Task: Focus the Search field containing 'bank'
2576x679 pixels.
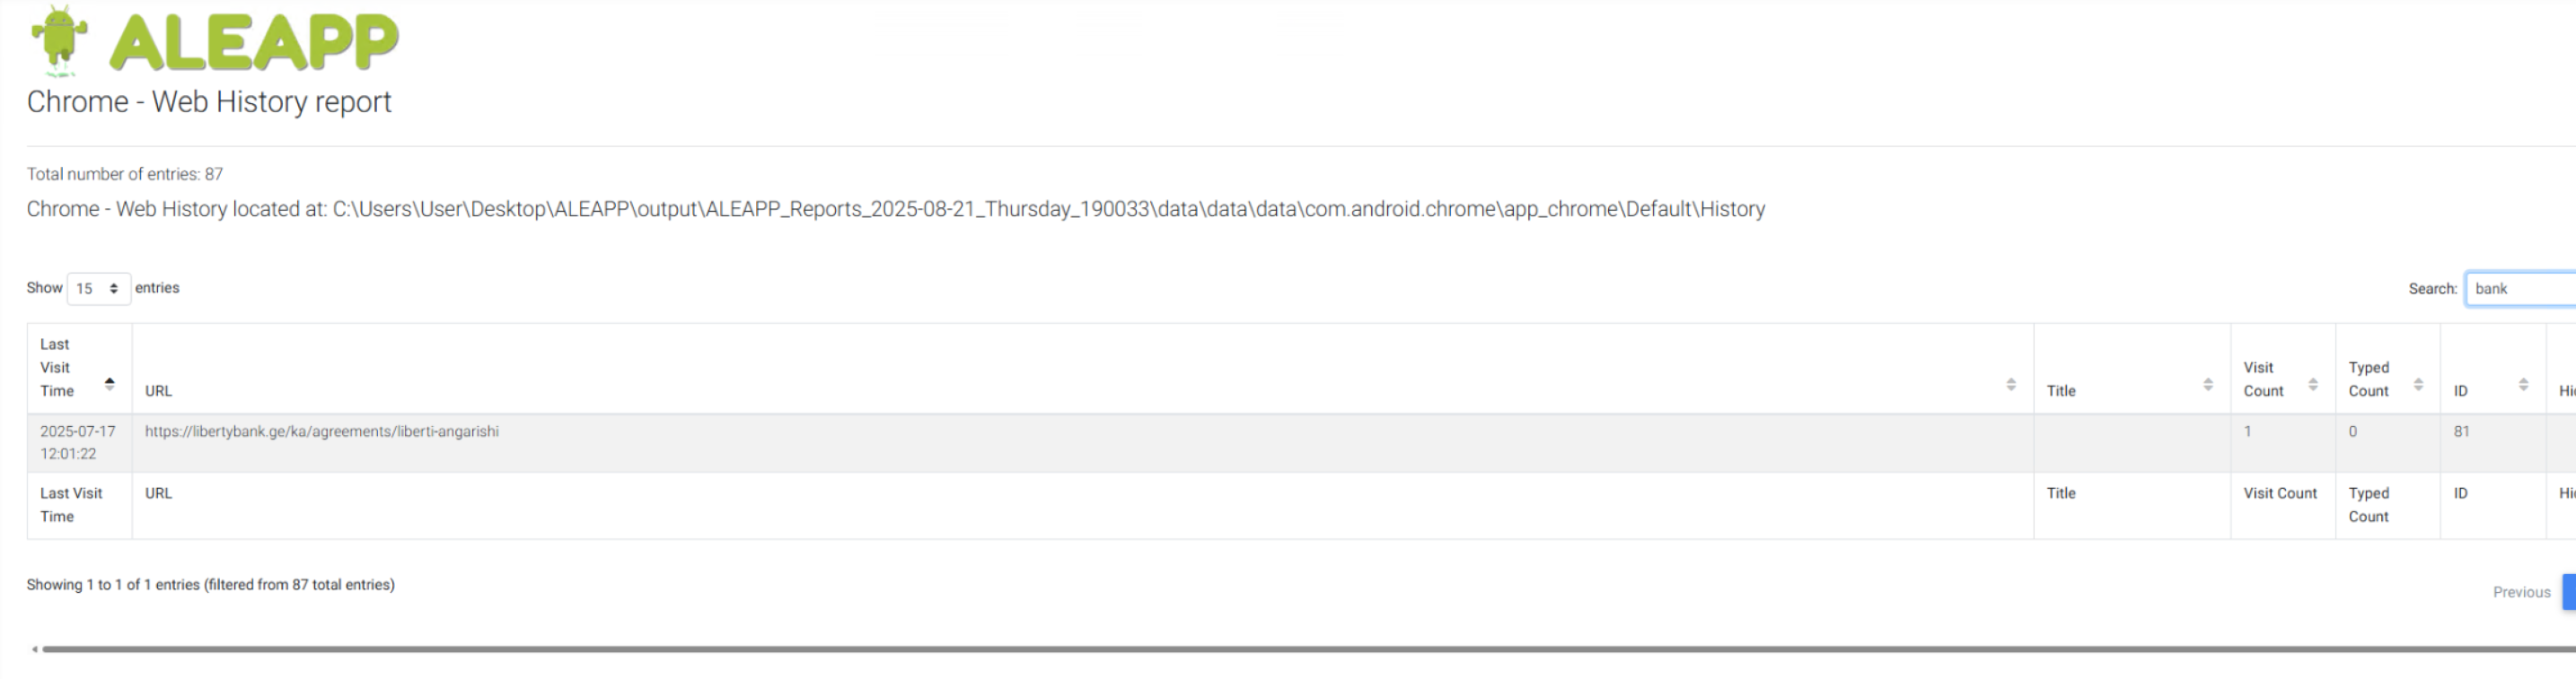Action: point(2520,289)
